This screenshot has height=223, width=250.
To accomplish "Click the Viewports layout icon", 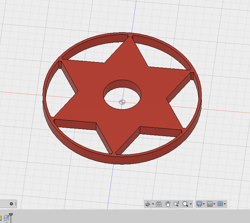I will 220,204.
